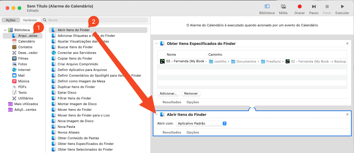Collapse the Abrir Itens do Finder action
The height and width of the screenshot is (153, 354).
coord(157,114)
